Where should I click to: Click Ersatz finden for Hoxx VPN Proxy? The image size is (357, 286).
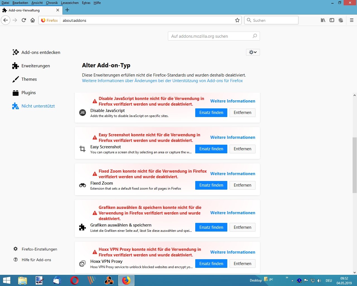[x=211, y=264]
